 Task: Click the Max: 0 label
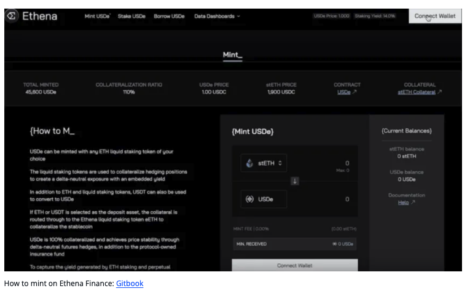tap(343, 170)
